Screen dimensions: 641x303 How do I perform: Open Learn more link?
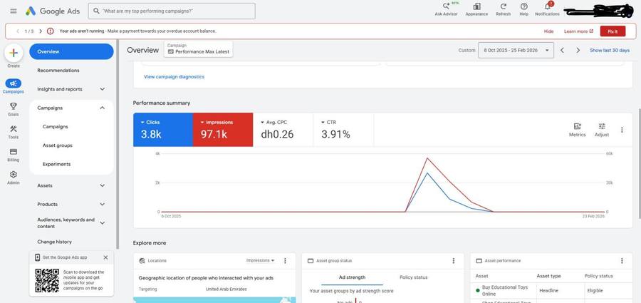(578, 31)
